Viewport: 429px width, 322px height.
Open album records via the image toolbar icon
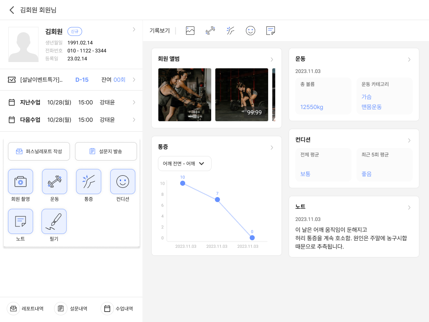click(190, 30)
